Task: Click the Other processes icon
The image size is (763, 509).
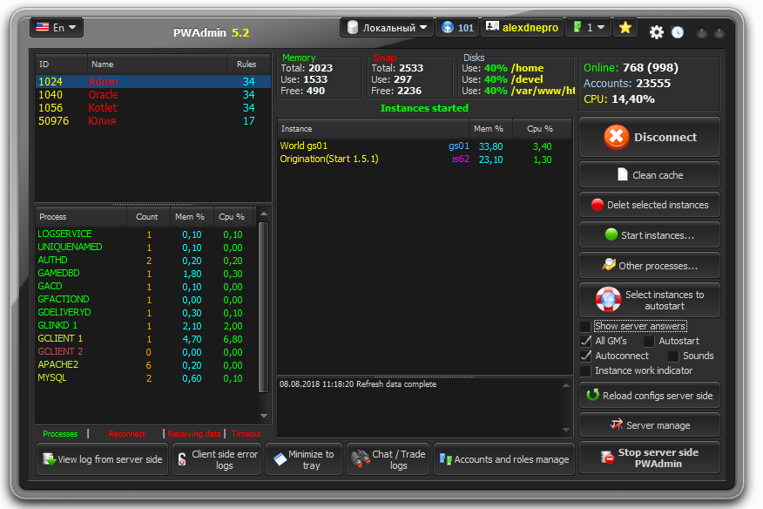Action: 609,264
